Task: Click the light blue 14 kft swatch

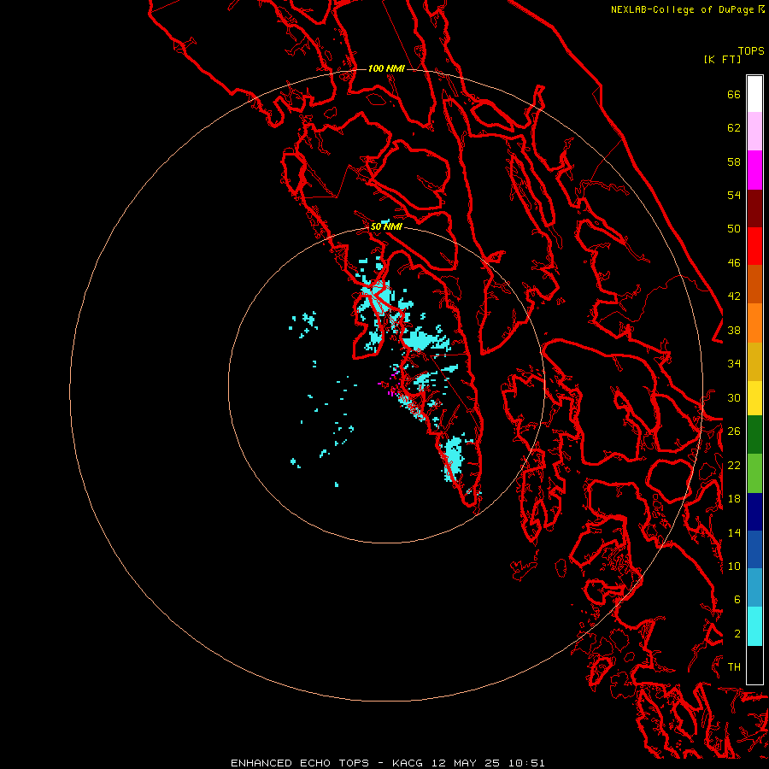Action: point(754,588)
